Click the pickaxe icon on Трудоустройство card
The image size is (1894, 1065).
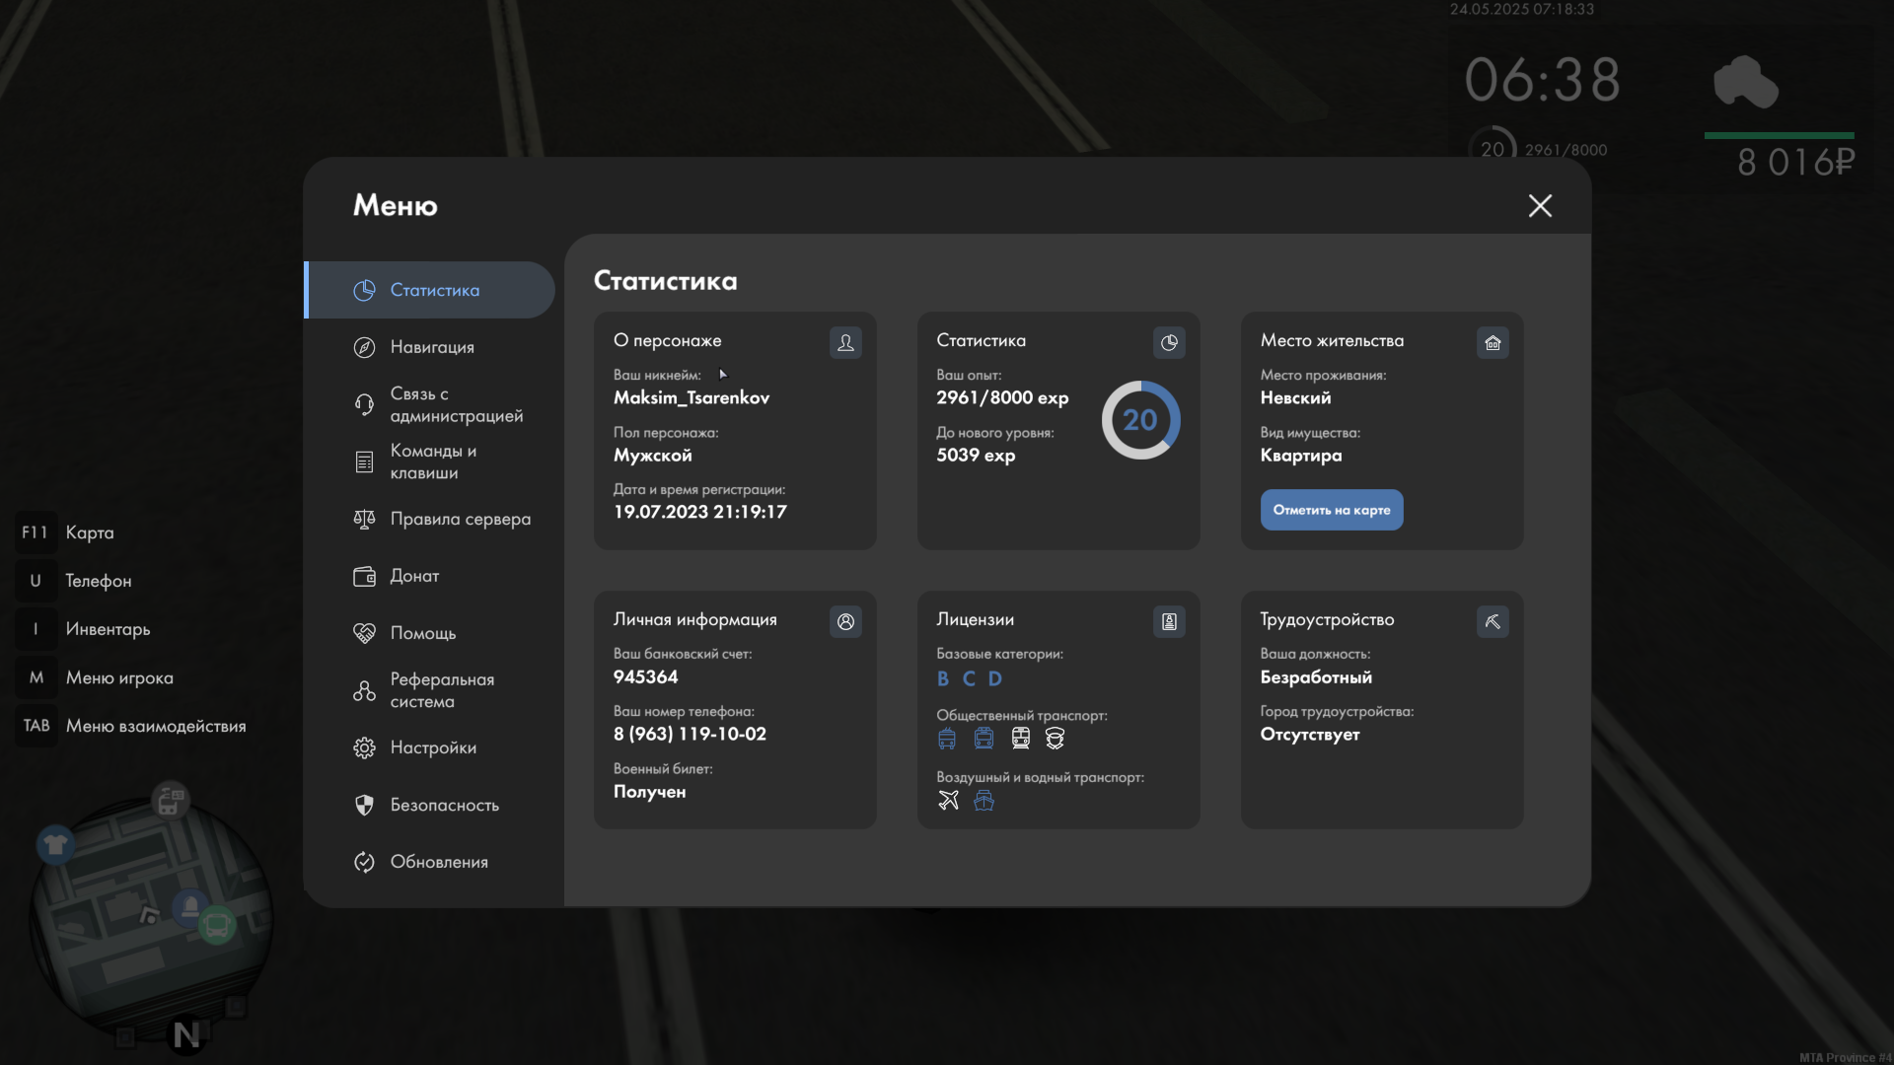(x=1493, y=621)
